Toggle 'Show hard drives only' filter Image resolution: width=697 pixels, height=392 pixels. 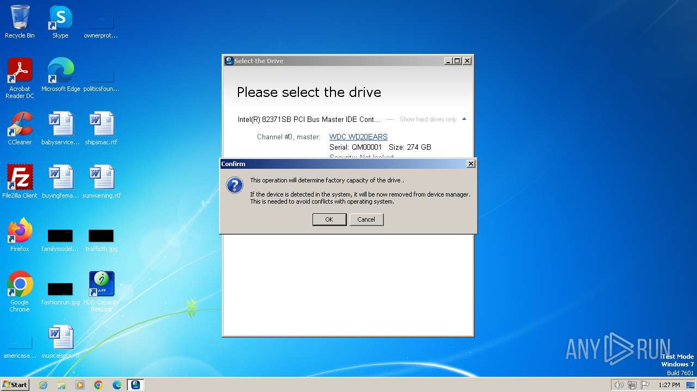(428, 119)
